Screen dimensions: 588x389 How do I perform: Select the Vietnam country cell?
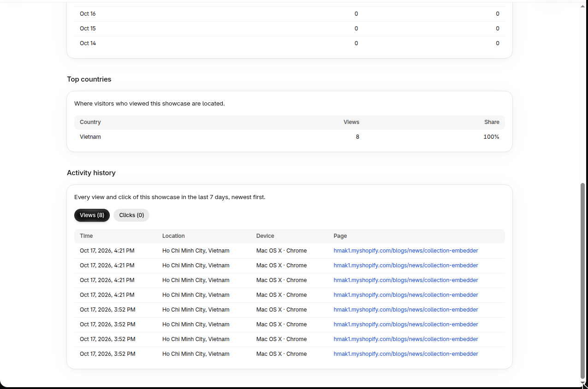click(90, 137)
